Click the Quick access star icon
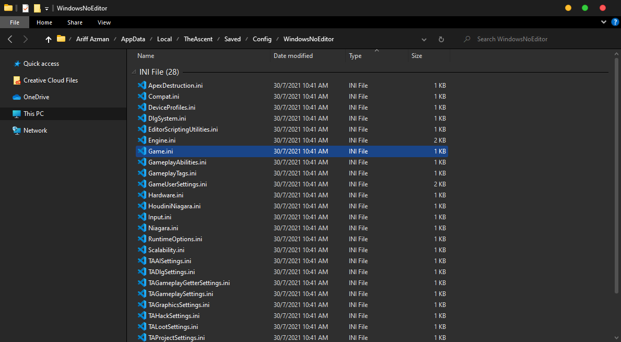 tap(17, 64)
